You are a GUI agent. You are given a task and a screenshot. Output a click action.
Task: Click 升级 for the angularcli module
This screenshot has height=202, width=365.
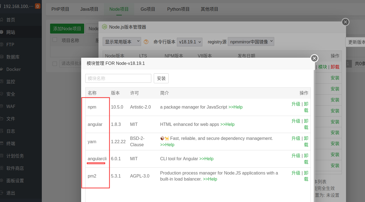(296, 156)
